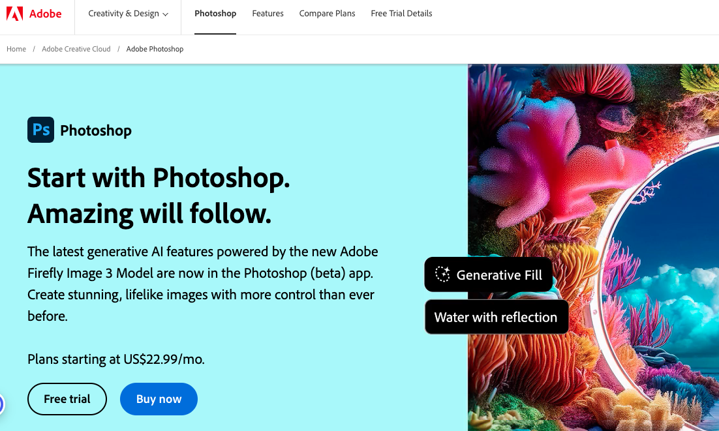
Task: Click the blue Ps app icon
Action: pos(41,130)
